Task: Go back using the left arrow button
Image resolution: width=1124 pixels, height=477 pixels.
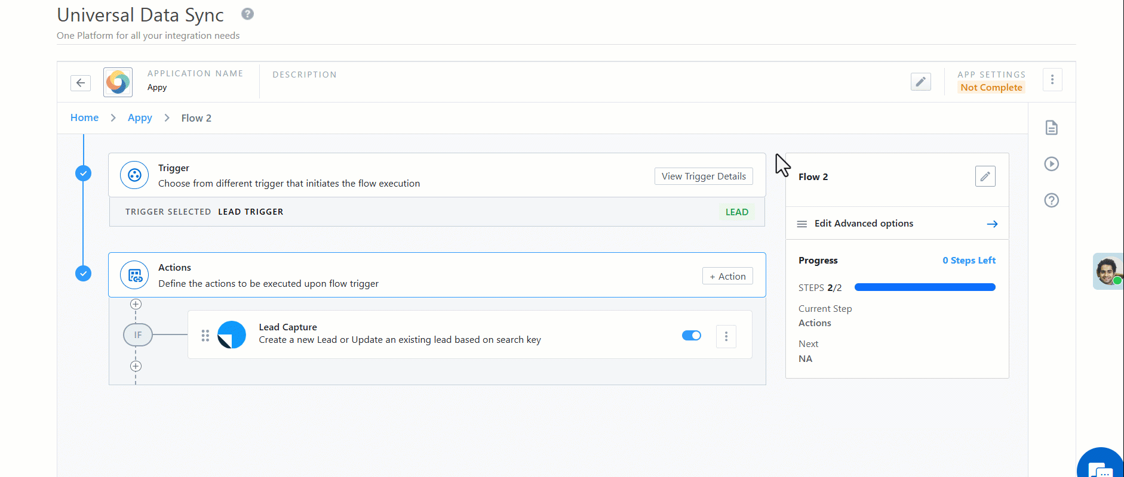Action: [x=81, y=83]
